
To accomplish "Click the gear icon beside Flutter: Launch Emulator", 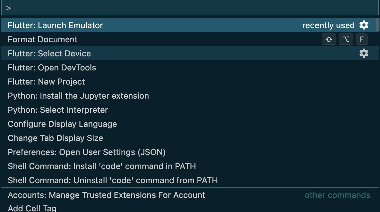I will 364,25.
